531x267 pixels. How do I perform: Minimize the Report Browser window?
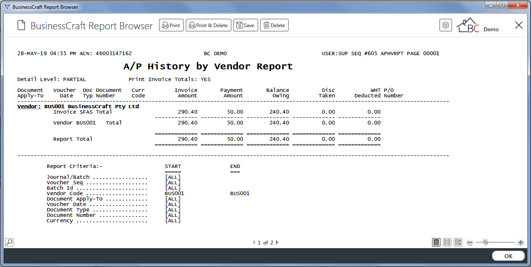[x=492, y=5]
